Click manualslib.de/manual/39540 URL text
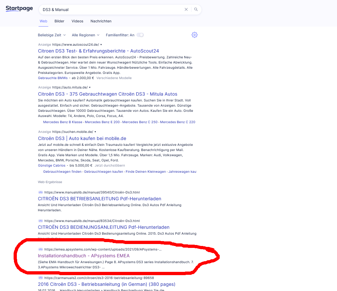The height and width of the screenshot is (291, 337). coord(92,192)
